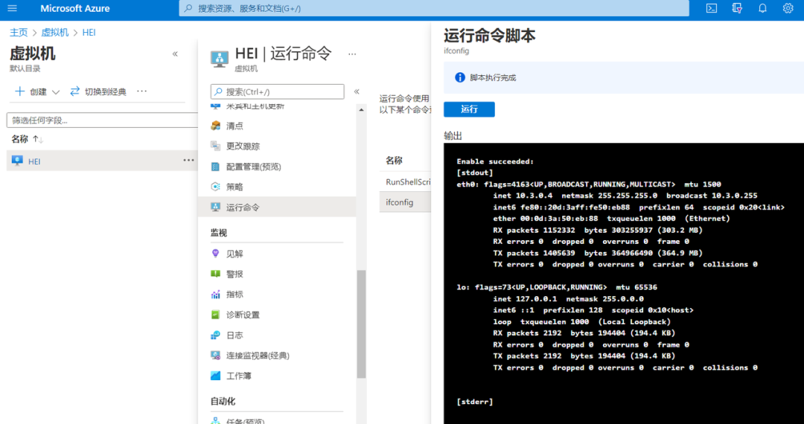804x424 pixels.
Task: Go to 虚拟机 breadcrumb link
Action: point(55,32)
